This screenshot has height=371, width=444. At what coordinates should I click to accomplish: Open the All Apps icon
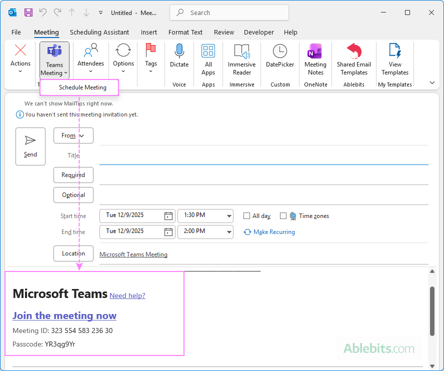click(208, 51)
